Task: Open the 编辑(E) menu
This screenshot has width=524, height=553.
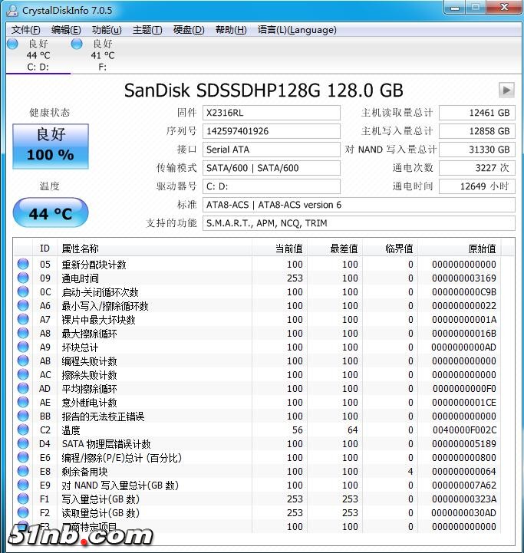Action: (x=66, y=30)
